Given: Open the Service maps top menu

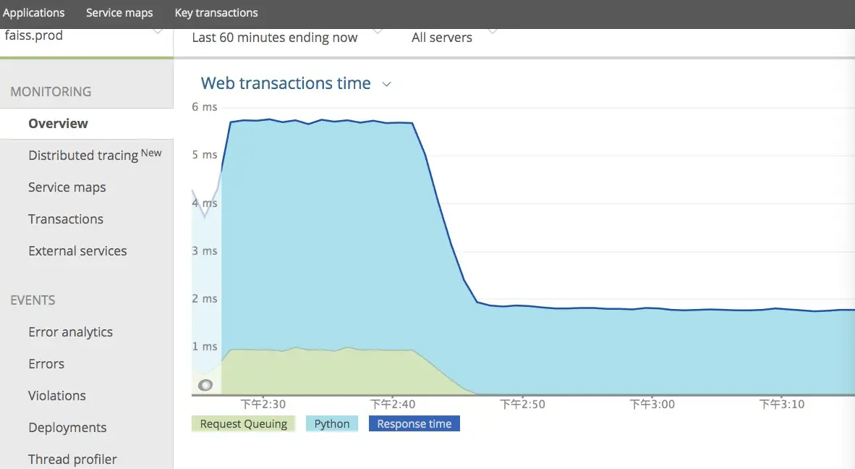Looking at the screenshot, I should pos(119,12).
